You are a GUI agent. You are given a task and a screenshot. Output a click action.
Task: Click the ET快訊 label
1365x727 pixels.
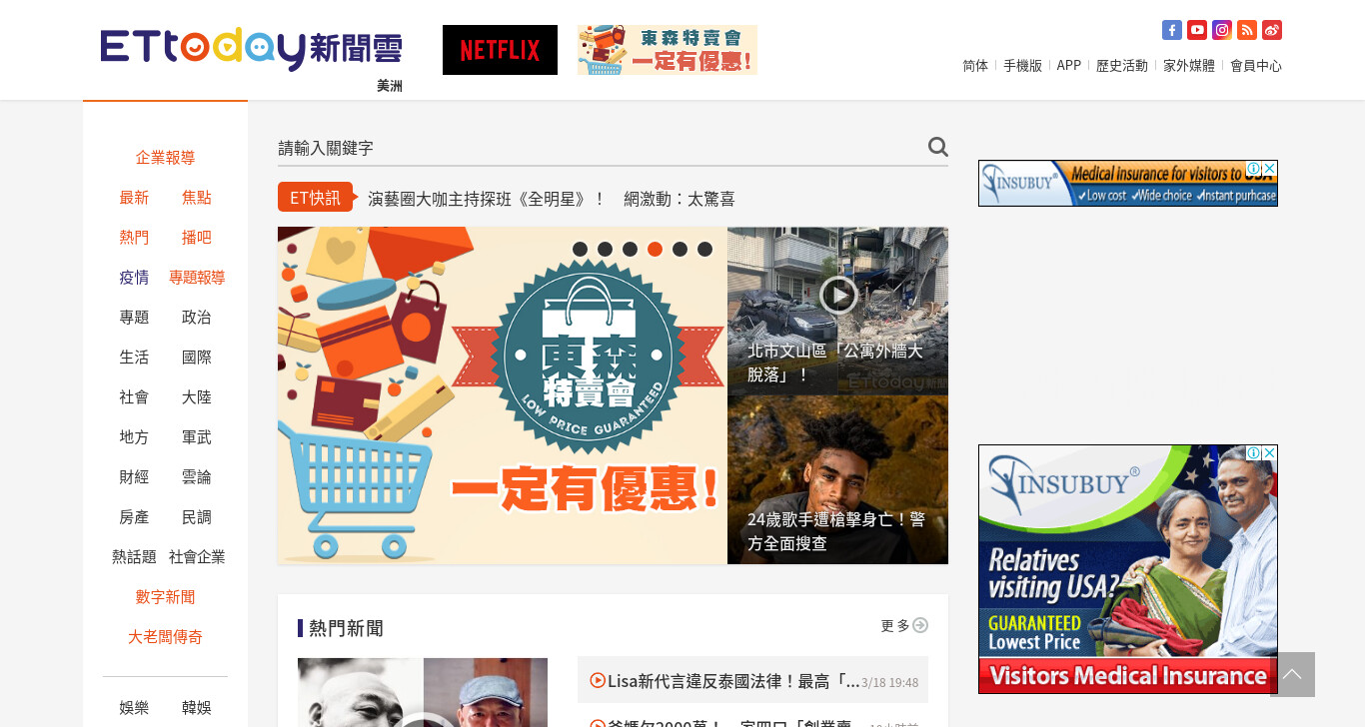click(x=316, y=198)
